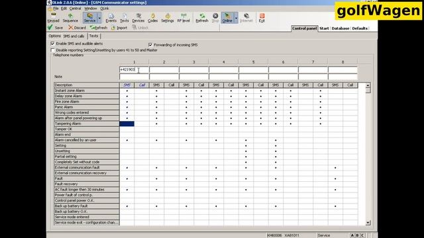Image resolution: width=424 pixels, height=238 pixels.
Task: Select the Alarm cancelled by an user row
Action: pos(87,140)
